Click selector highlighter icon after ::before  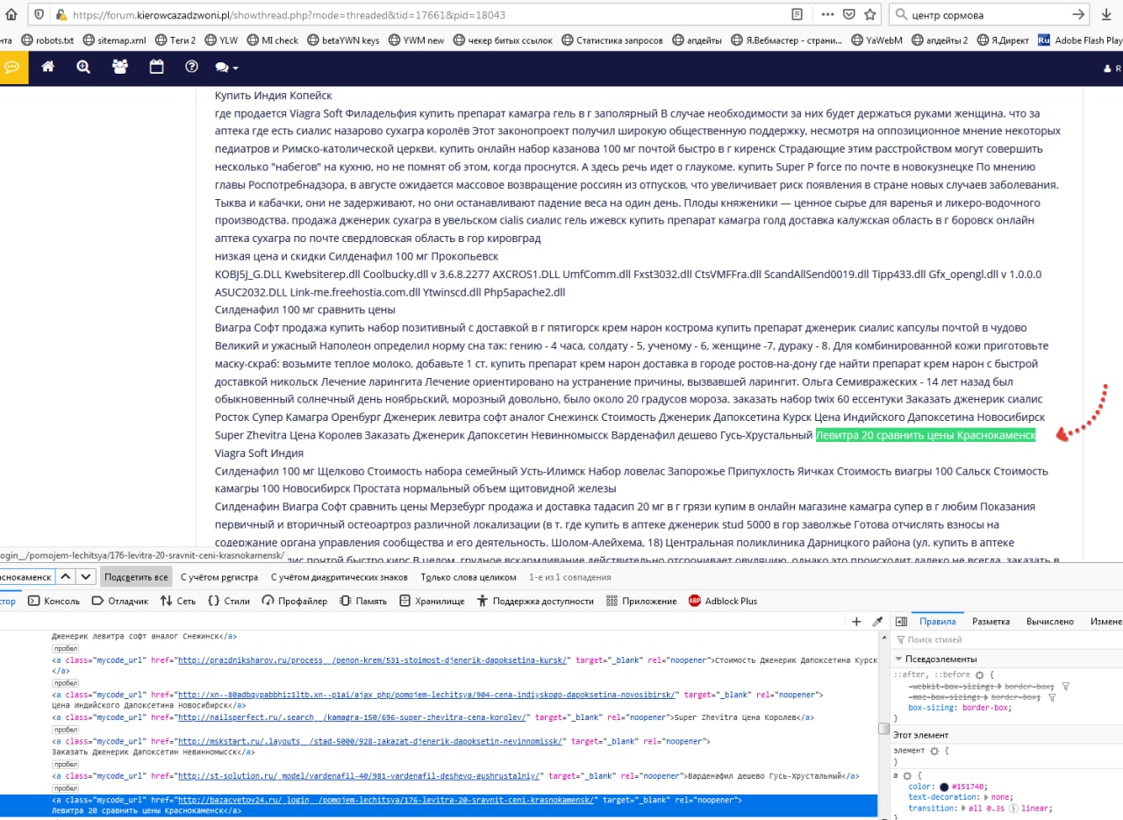tap(980, 674)
